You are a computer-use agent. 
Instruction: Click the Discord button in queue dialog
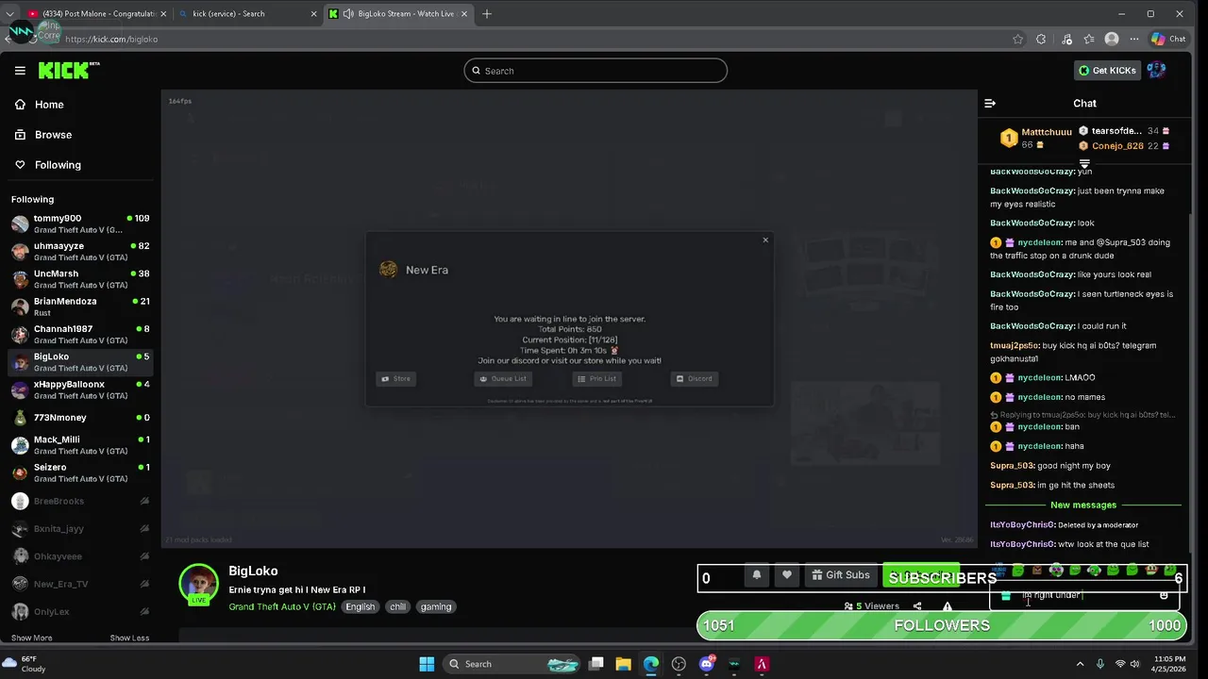click(x=694, y=378)
